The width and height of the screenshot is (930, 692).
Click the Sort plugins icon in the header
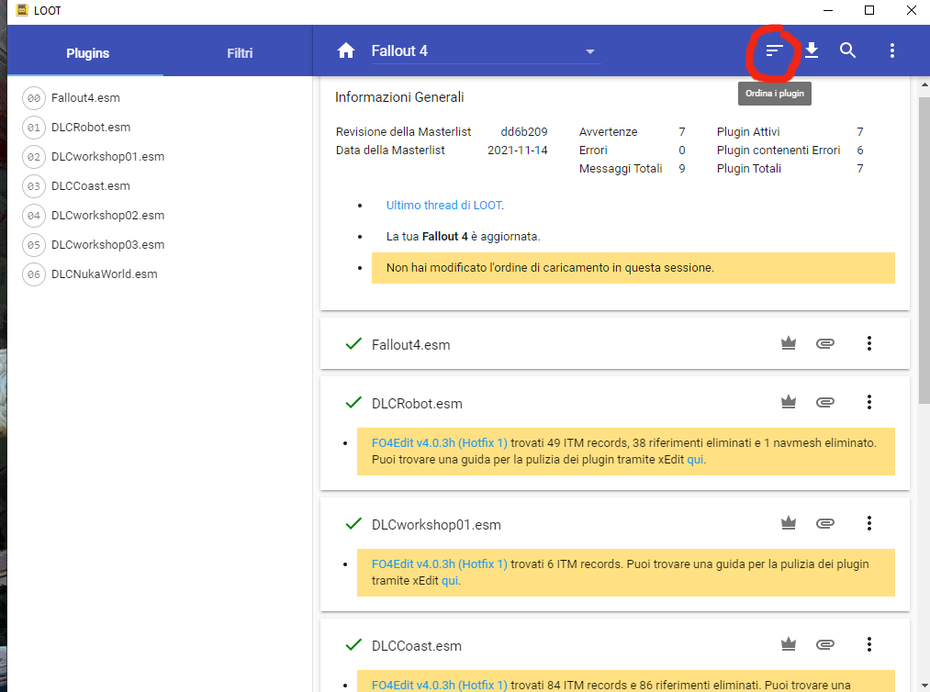[774, 51]
